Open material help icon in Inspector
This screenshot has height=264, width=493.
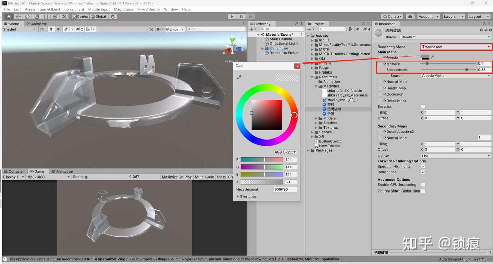point(481,30)
